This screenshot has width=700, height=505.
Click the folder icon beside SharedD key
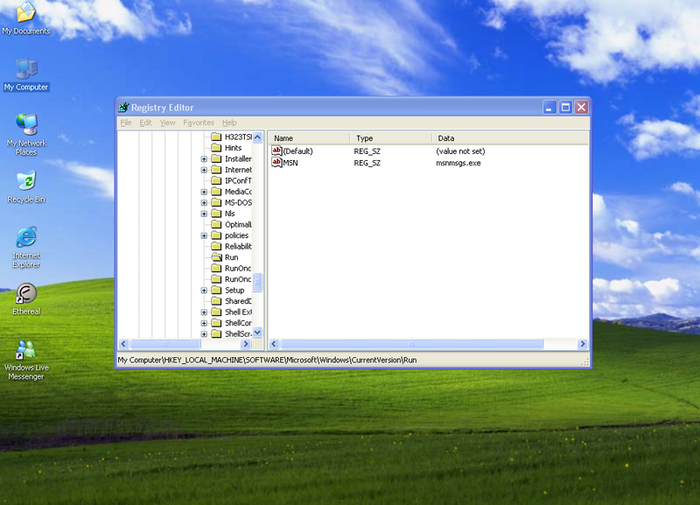[x=216, y=301]
